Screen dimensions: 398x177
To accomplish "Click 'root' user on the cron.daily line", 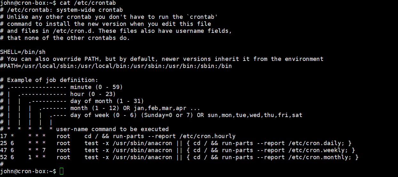I will (x=63, y=143).
